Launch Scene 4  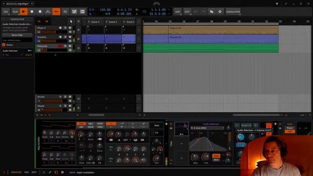[x=107, y=22]
